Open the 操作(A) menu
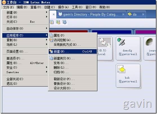Image resolution: width=157 pixels, height=114 pixels. (63, 7)
